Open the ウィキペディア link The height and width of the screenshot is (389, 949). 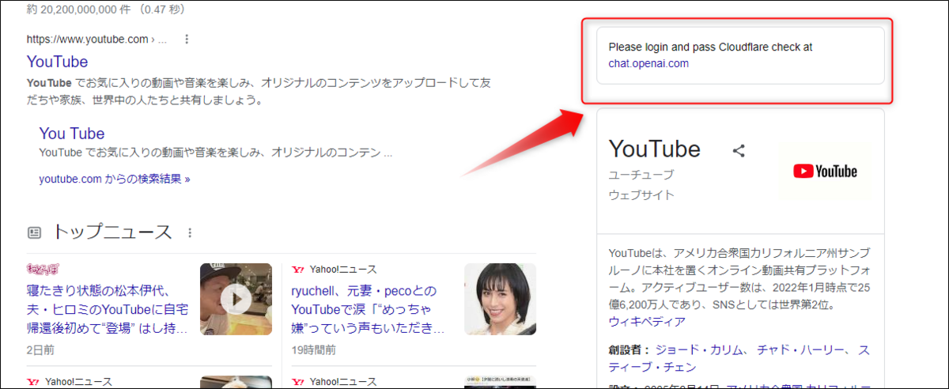[x=647, y=322]
